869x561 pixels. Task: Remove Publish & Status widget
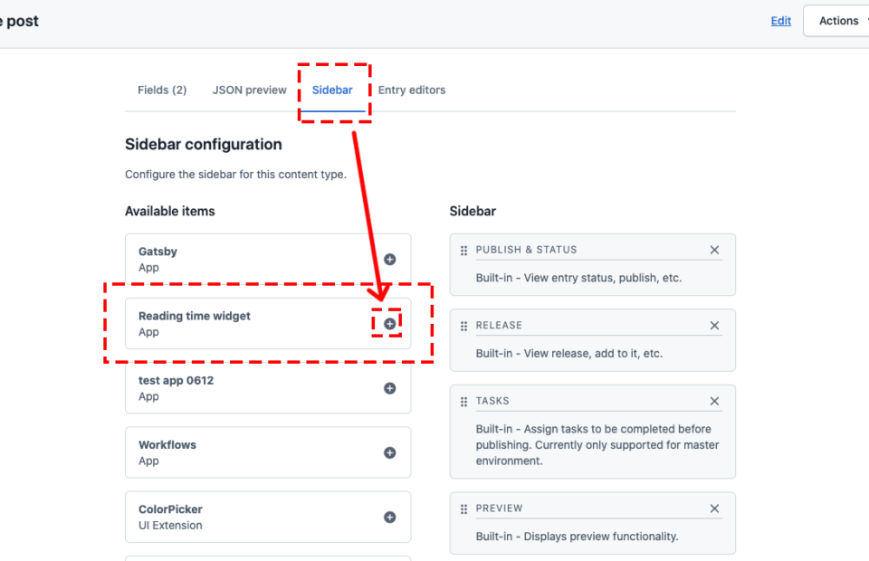click(x=714, y=250)
